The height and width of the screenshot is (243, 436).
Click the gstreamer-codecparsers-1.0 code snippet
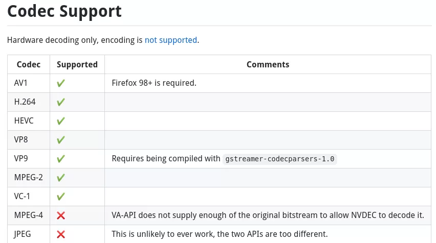280,159
